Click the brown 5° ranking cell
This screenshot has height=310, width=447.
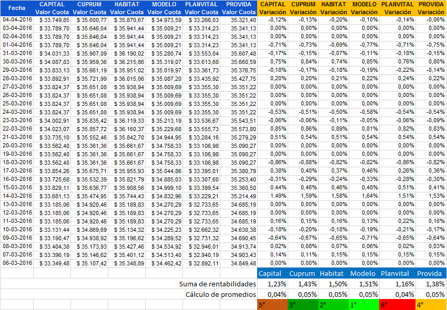[273, 305]
